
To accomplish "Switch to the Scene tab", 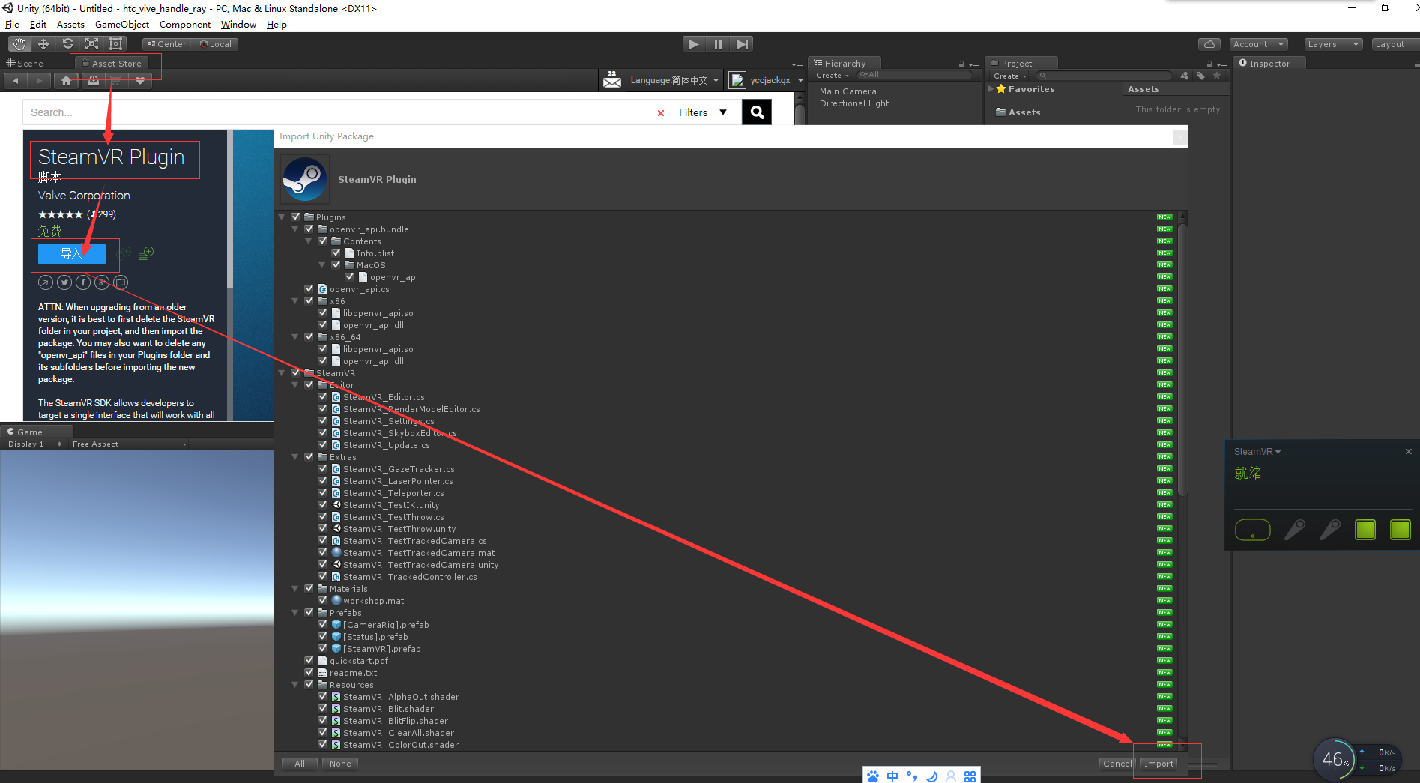I will [x=25, y=64].
